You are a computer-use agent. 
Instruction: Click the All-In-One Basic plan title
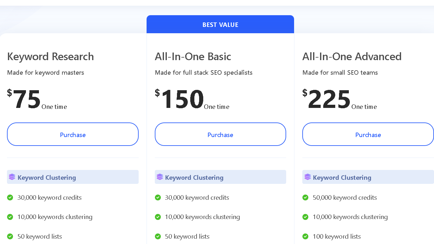(x=193, y=57)
